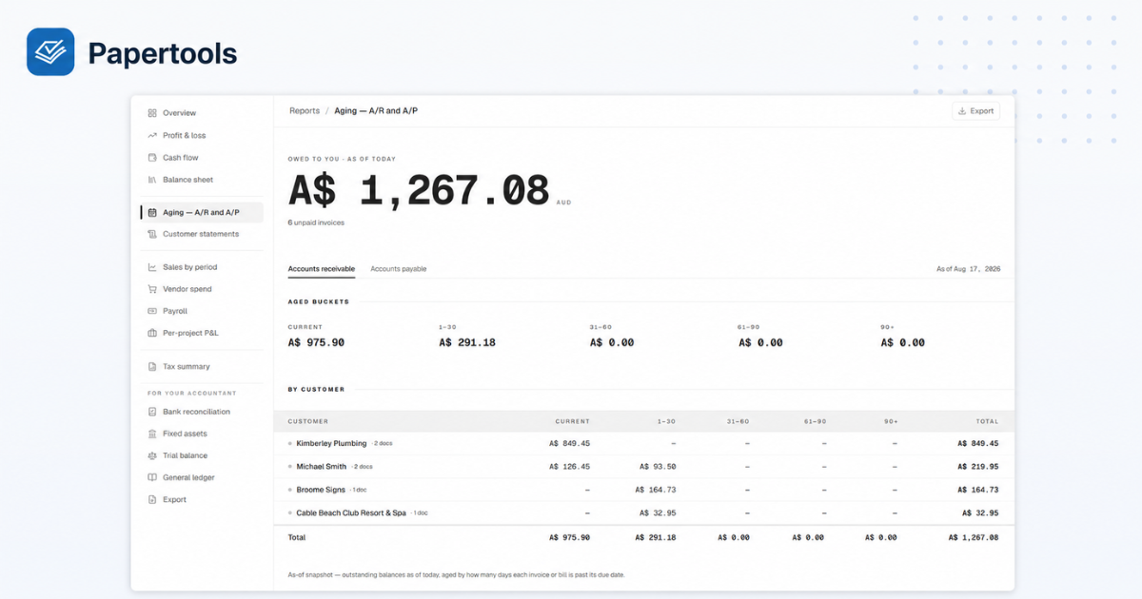
Task: Select the Accounts receivable tab
Action: tap(322, 269)
